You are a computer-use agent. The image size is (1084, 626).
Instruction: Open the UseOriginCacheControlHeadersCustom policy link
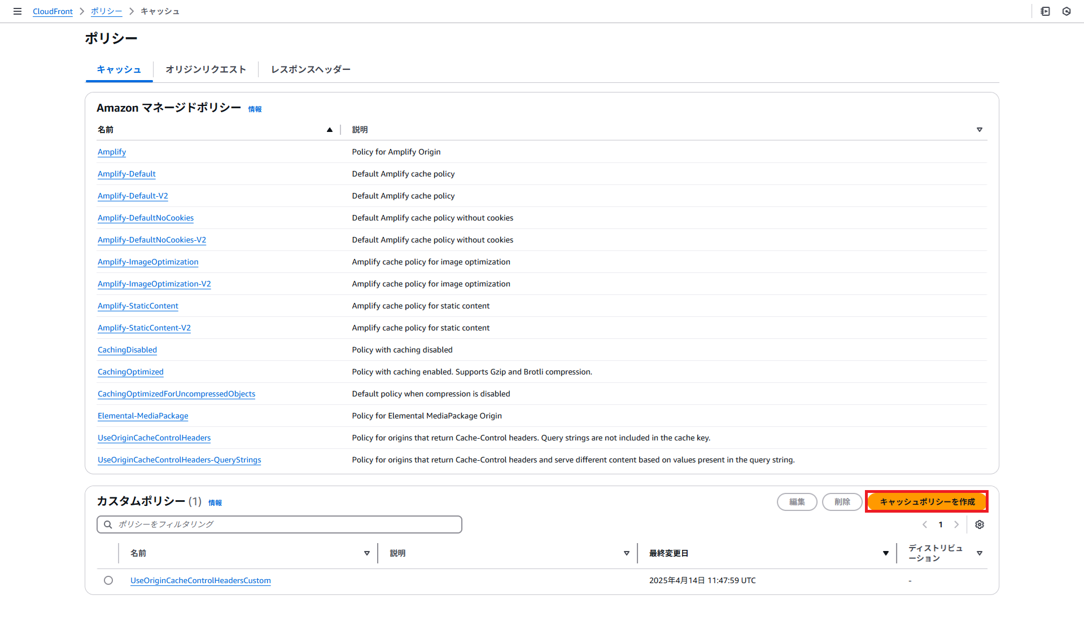200,580
